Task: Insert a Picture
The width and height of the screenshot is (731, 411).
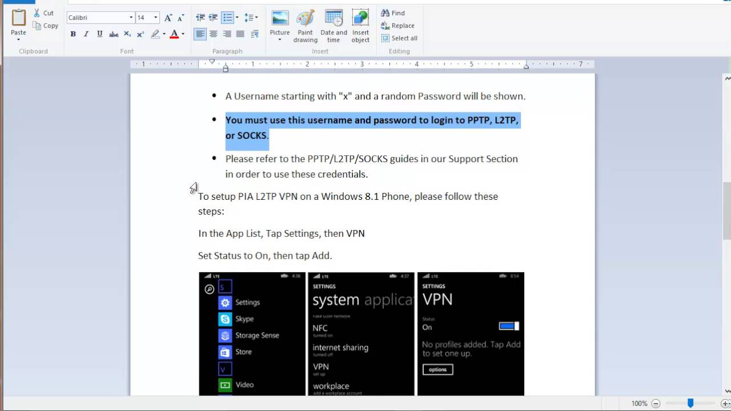Action: coord(280,22)
